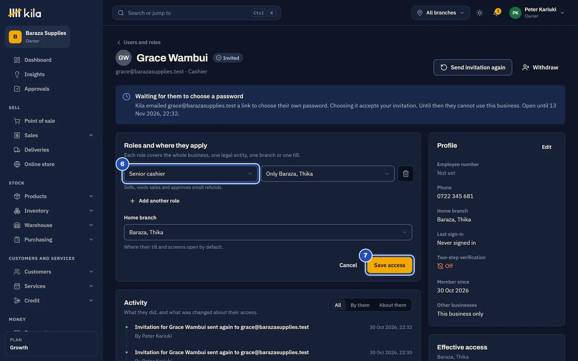This screenshot has width=578, height=361.
Task: Toggle the light/dark theme sun icon
Action: 480,13
